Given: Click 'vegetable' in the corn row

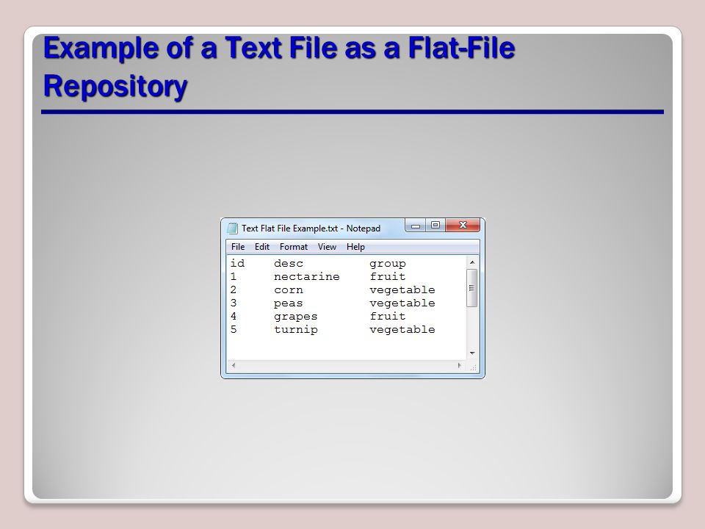Looking at the screenshot, I should [402, 290].
